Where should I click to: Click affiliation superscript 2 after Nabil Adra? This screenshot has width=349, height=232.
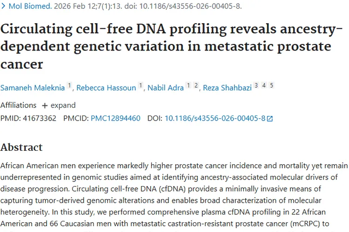tap(196, 85)
